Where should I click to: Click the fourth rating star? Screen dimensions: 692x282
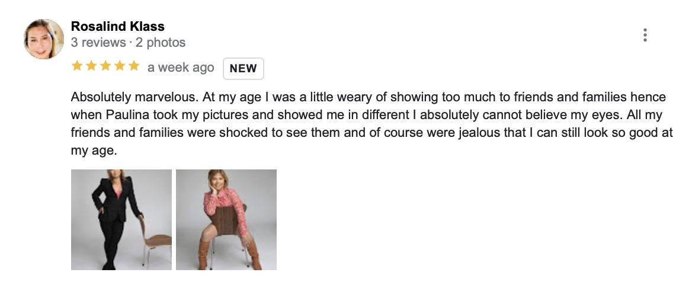tap(120, 66)
